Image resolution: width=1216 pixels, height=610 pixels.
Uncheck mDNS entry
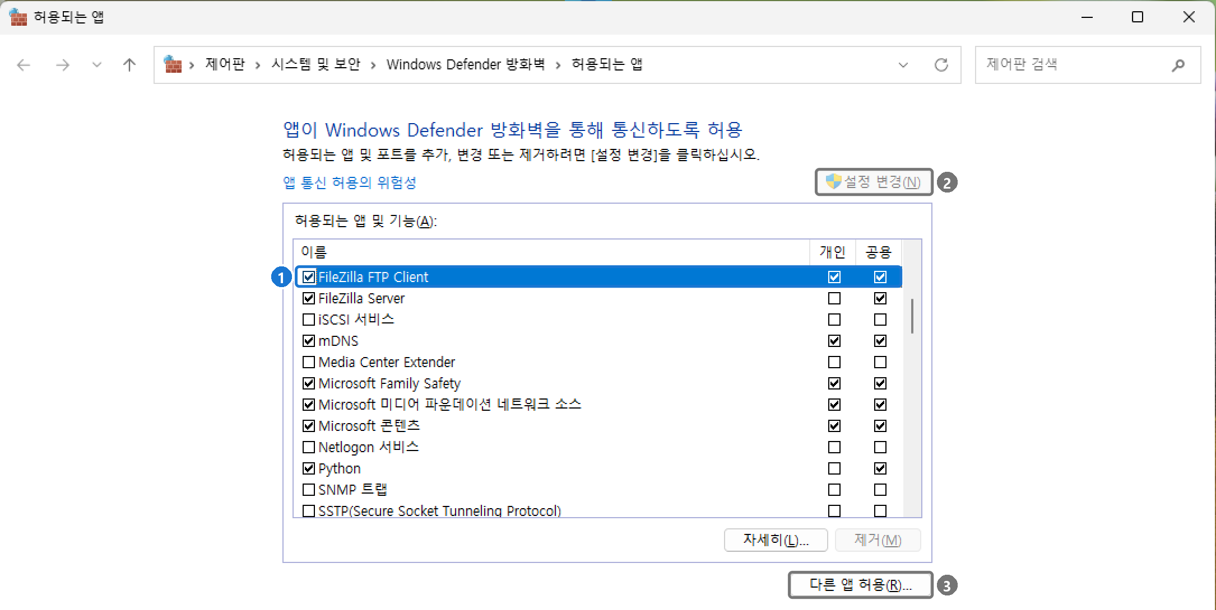click(309, 341)
